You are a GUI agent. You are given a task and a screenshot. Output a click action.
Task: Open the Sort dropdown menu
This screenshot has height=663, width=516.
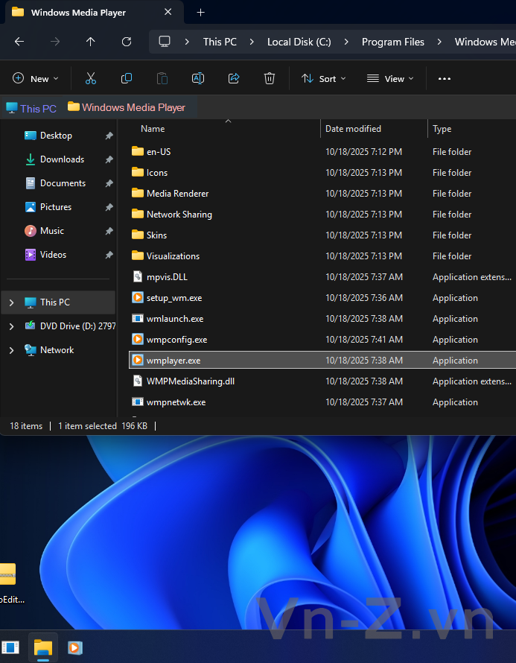pos(323,78)
